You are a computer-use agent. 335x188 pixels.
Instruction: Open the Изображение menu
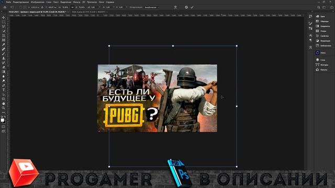tap(37, 2)
